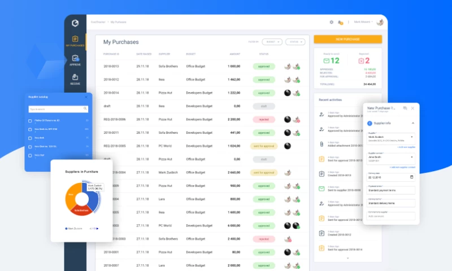Open My Purchases in the sidebar
452x271 pixels.
[x=75, y=41]
